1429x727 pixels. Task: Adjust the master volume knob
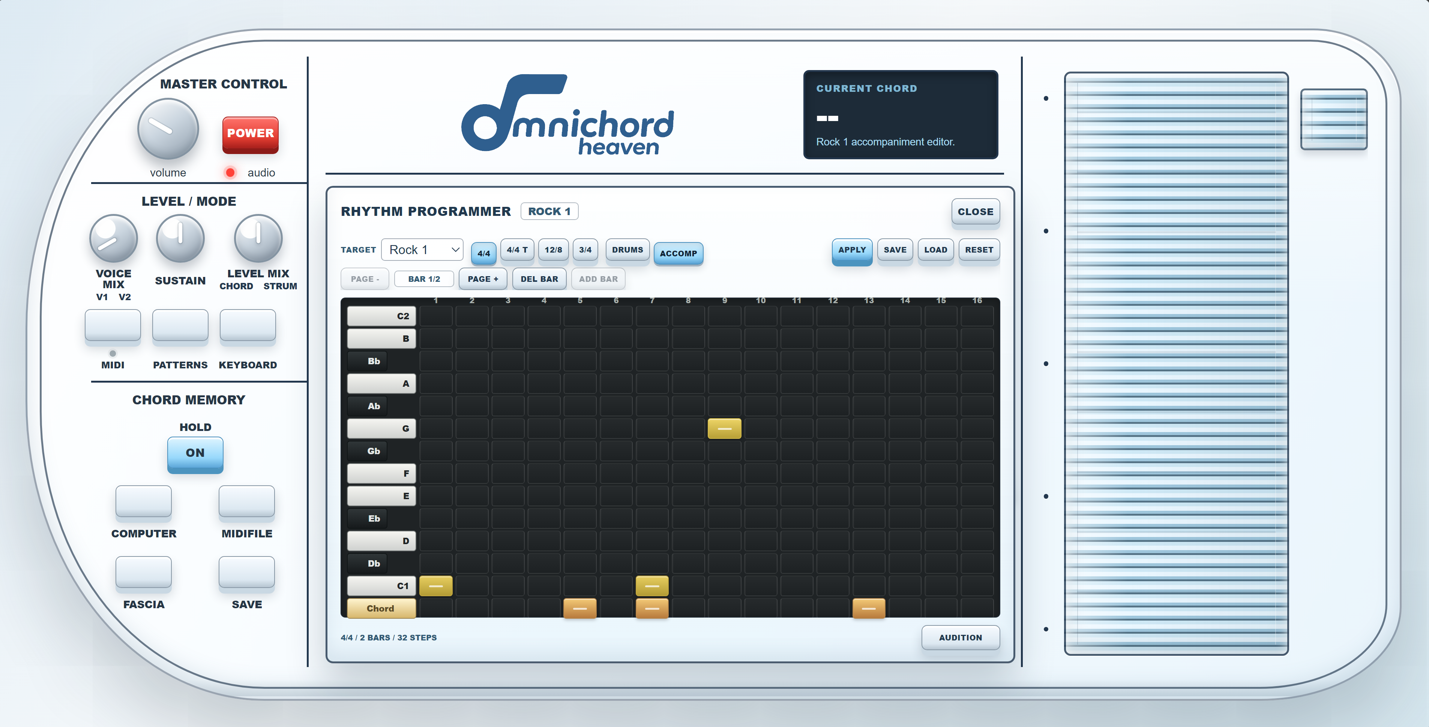(x=168, y=129)
